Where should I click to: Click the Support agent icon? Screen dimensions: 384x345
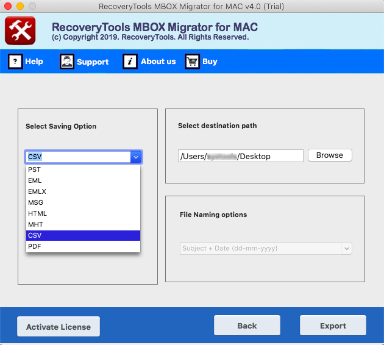coord(67,61)
